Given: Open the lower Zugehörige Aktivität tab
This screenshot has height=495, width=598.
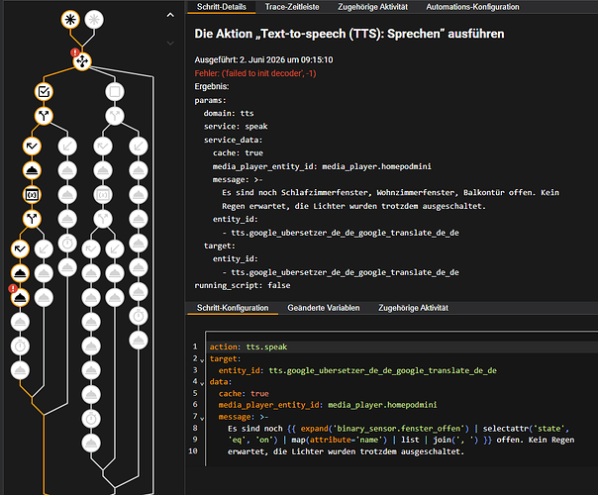Looking at the screenshot, I should [413, 308].
